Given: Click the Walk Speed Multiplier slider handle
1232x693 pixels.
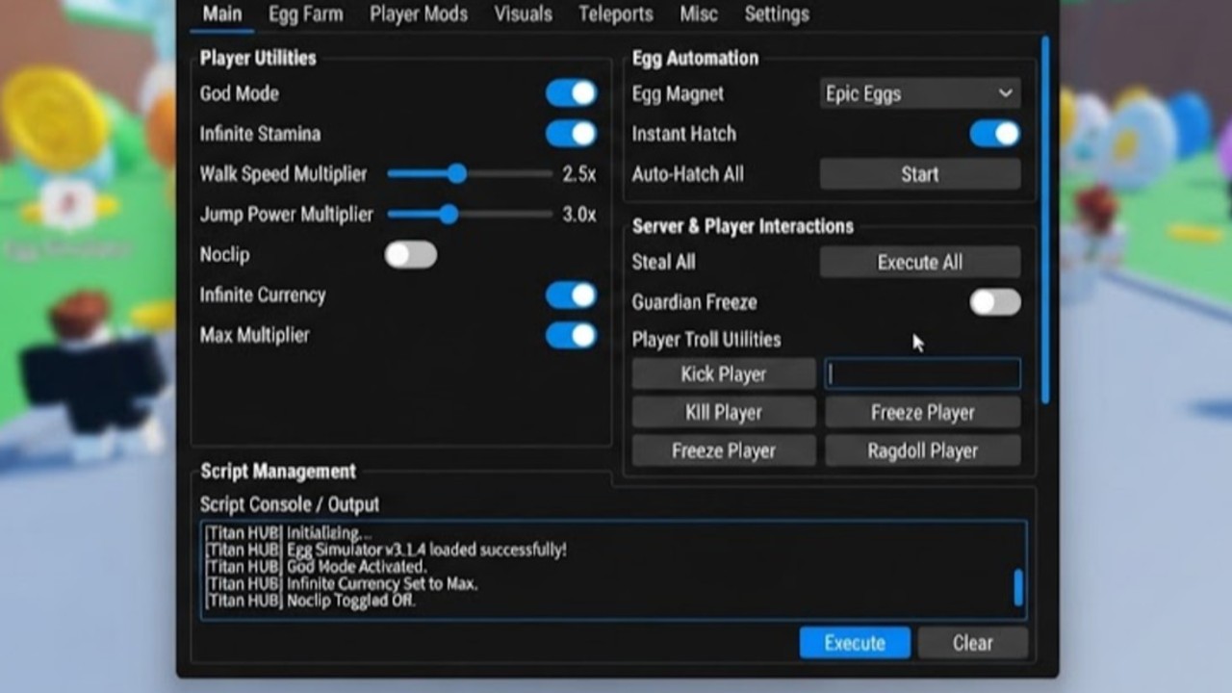Looking at the screenshot, I should [457, 174].
